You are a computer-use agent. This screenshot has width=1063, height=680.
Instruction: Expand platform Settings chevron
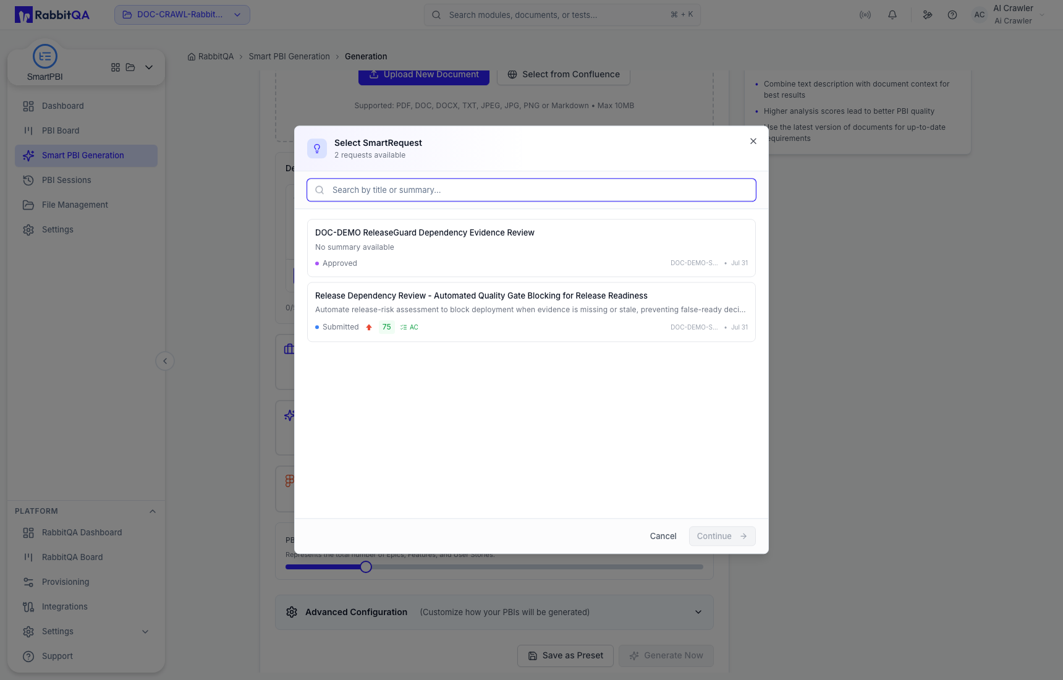[145, 632]
